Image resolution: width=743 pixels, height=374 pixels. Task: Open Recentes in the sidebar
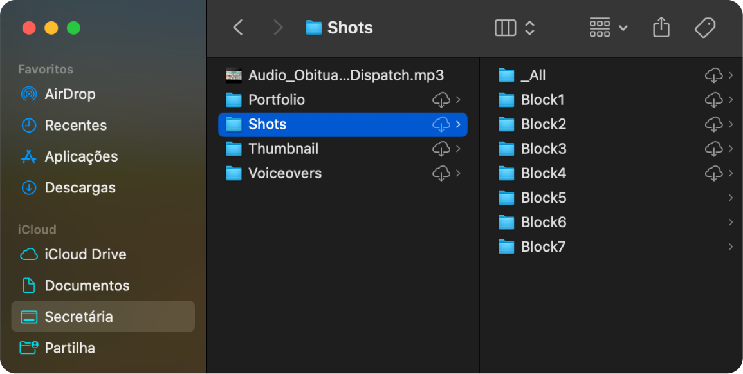point(75,126)
